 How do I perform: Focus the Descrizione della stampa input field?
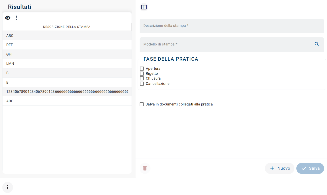231,26
